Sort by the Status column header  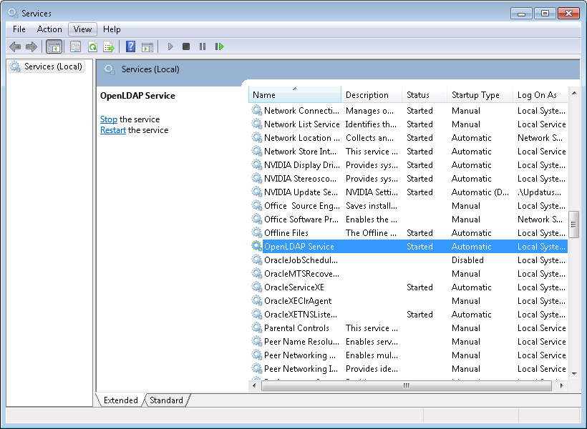(425, 94)
